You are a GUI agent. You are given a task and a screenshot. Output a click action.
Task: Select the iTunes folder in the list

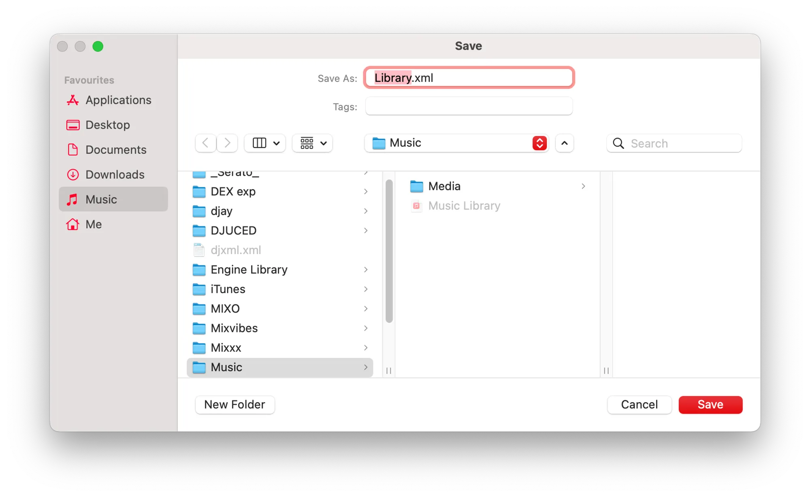pyautogui.click(x=228, y=289)
